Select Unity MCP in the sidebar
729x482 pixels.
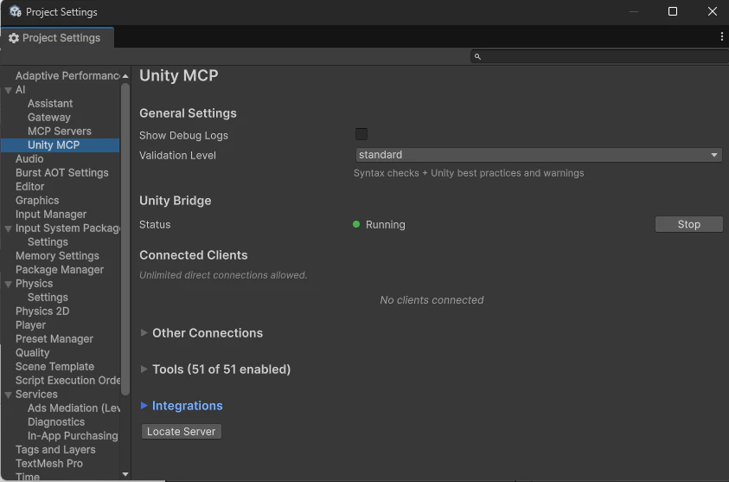[60, 145]
